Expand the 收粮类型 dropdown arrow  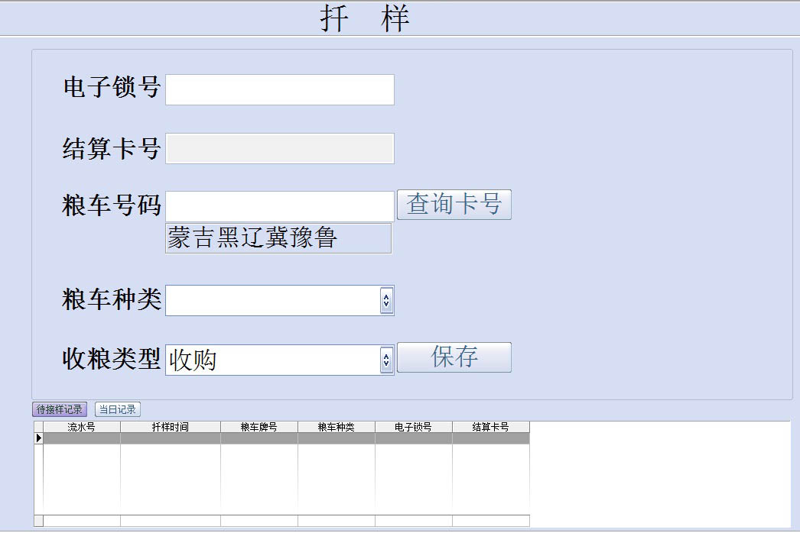pos(386,360)
